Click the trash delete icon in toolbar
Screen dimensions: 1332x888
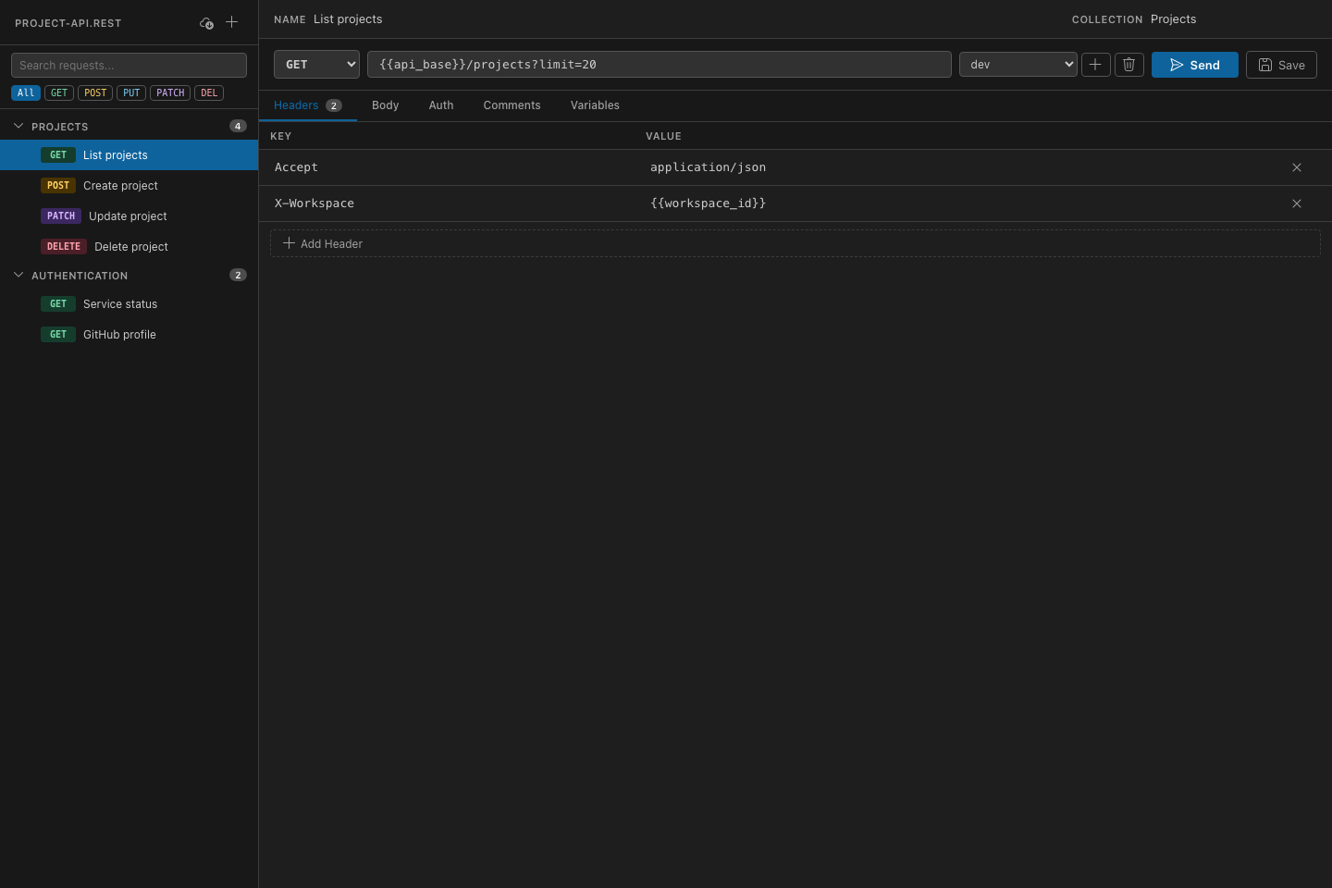1128,65
